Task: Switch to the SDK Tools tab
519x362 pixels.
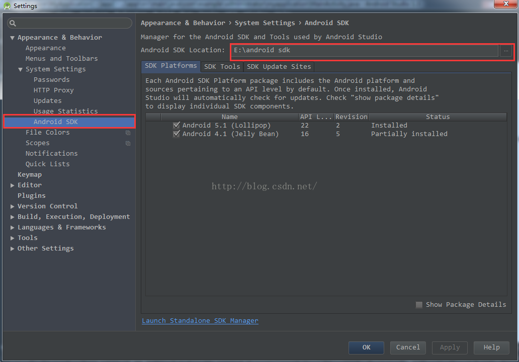Action: (222, 66)
